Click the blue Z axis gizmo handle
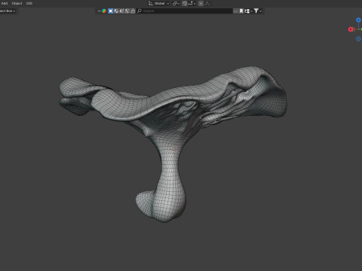 [x=358, y=20]
